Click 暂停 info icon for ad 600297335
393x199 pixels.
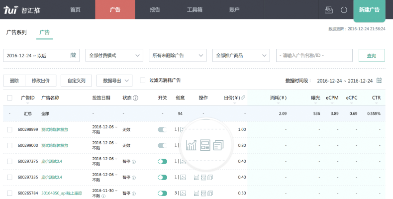click(x=134, y=178)
